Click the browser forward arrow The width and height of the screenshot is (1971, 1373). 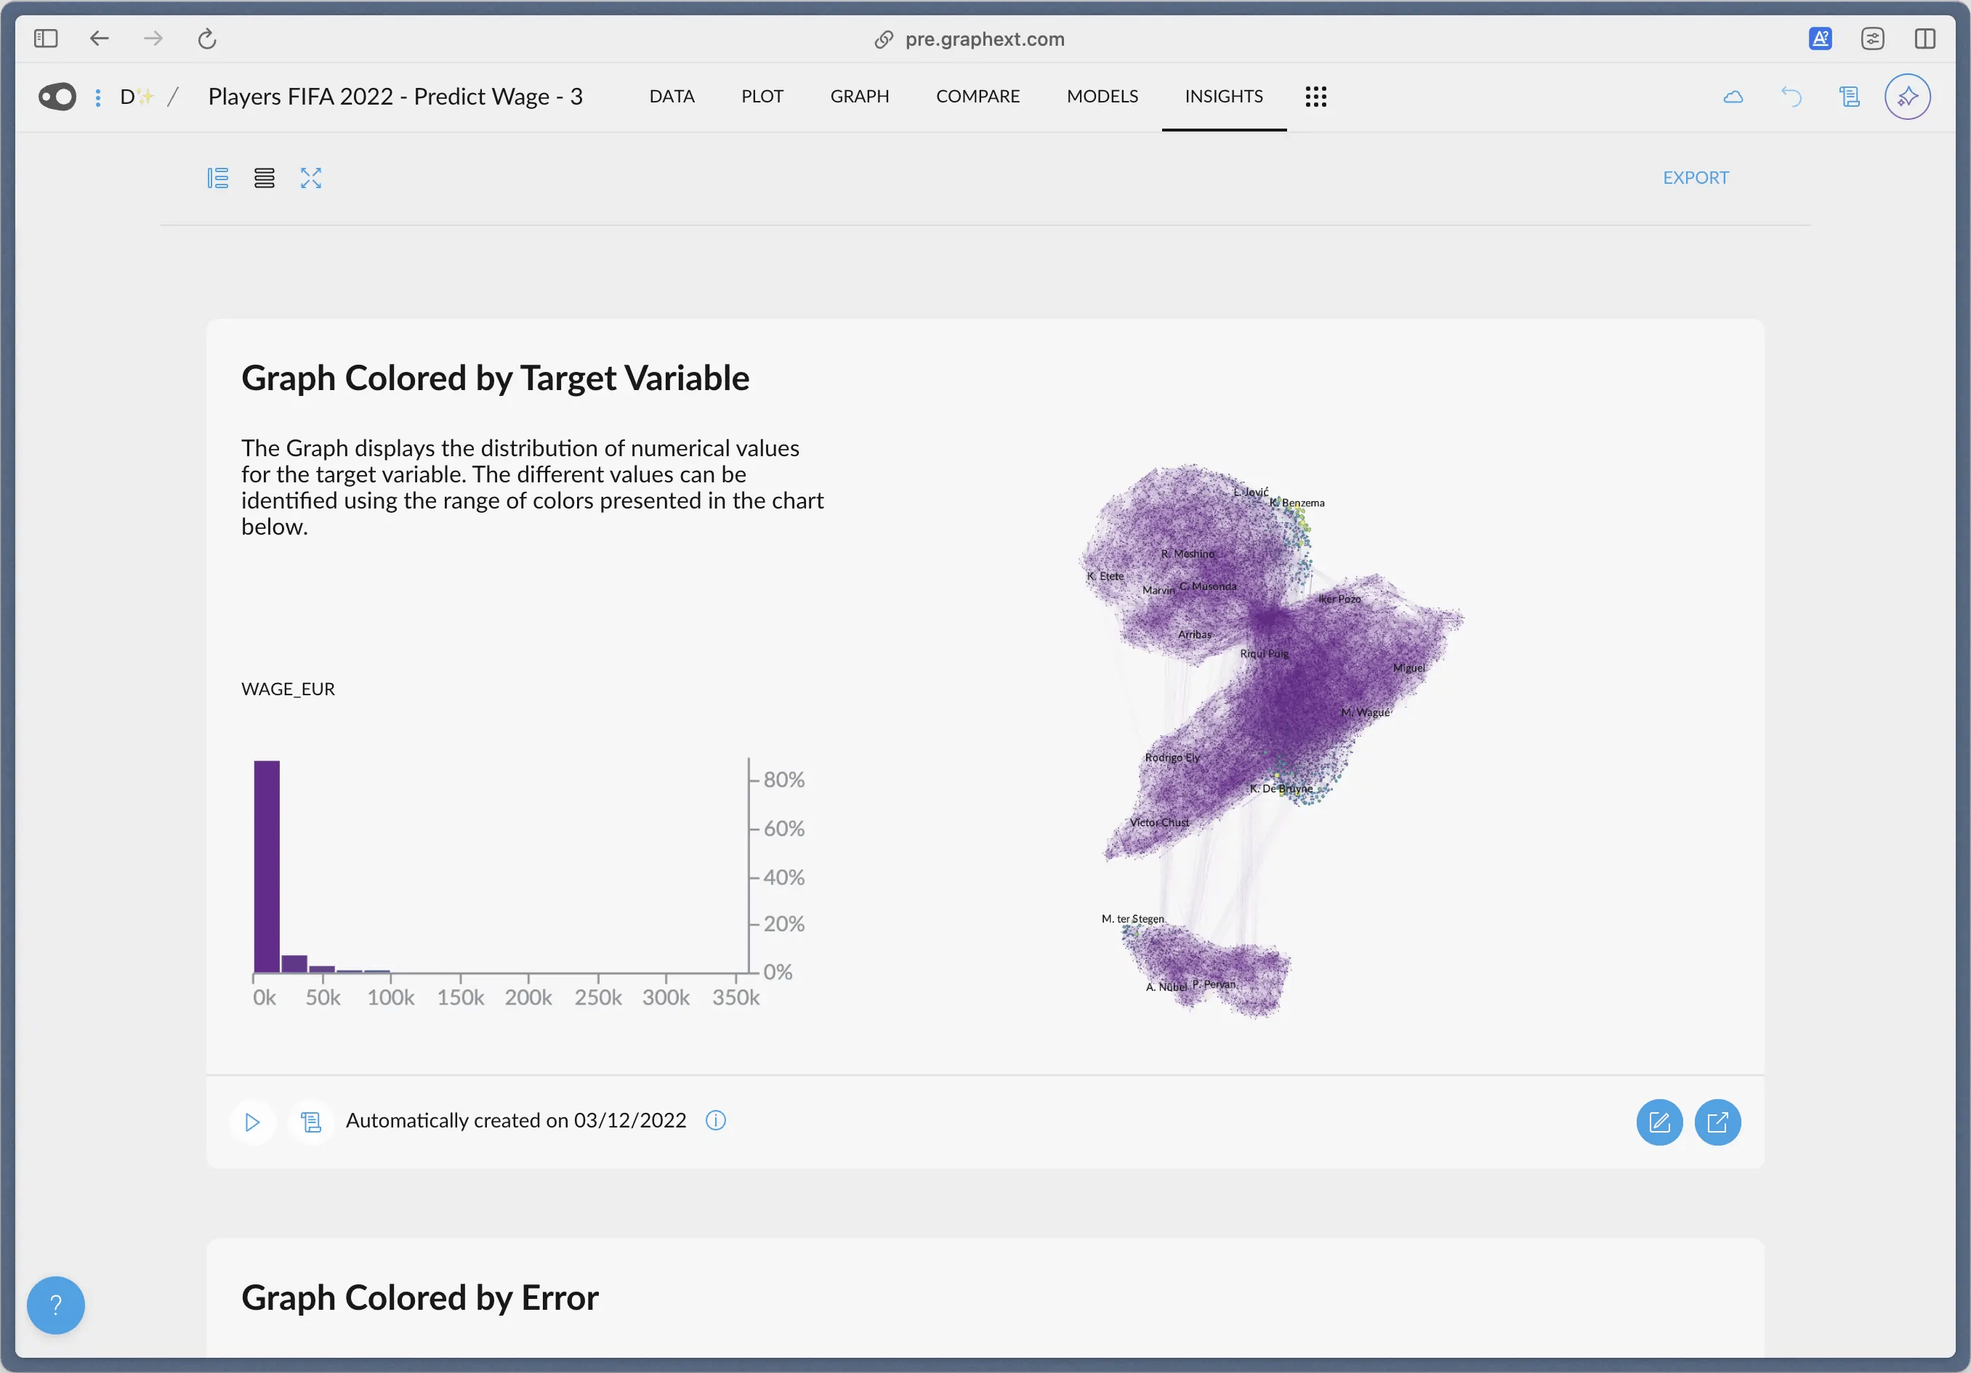153,39
